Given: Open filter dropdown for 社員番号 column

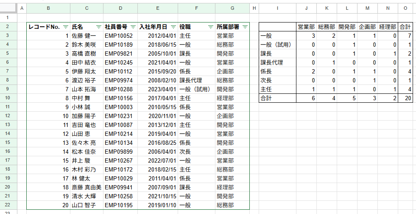Looking at the screenshot, I should [x=133, y=27].
